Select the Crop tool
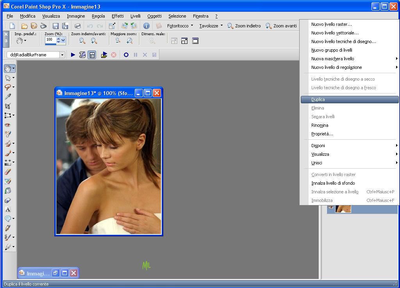The height and width of the screenshot is (288, 400). coord(8,106)
